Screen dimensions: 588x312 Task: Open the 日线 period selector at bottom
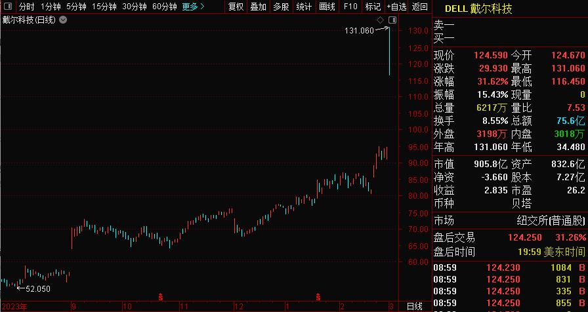coord(415,306)
